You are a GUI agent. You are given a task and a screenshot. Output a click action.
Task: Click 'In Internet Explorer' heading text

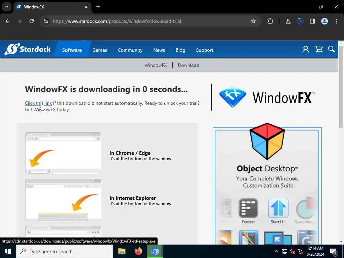pyautogui.click(x=132, y=198)
